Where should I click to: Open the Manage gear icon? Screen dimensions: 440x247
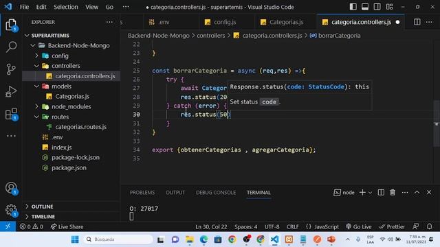[11, 210]
